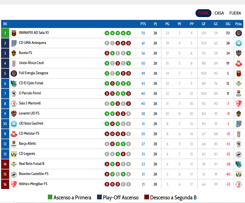
Task: Open next opponent crest in CD UMA Antequera row
Action: [x=239, y=43]
